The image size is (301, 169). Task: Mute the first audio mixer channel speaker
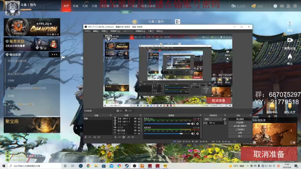[193, 124]
